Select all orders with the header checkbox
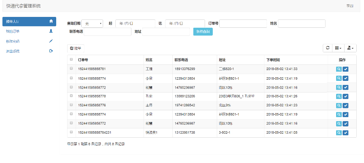 tap(71, 59)
